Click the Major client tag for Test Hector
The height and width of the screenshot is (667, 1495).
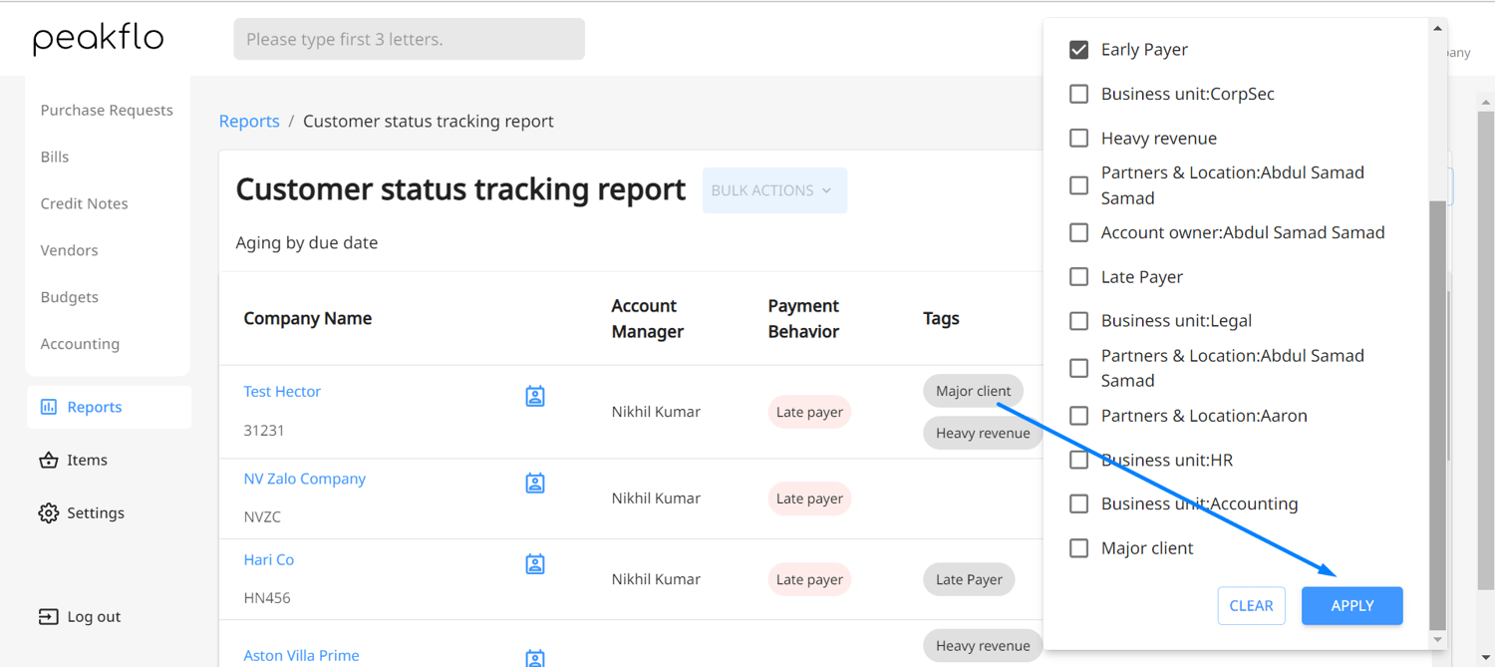point(973,391)
